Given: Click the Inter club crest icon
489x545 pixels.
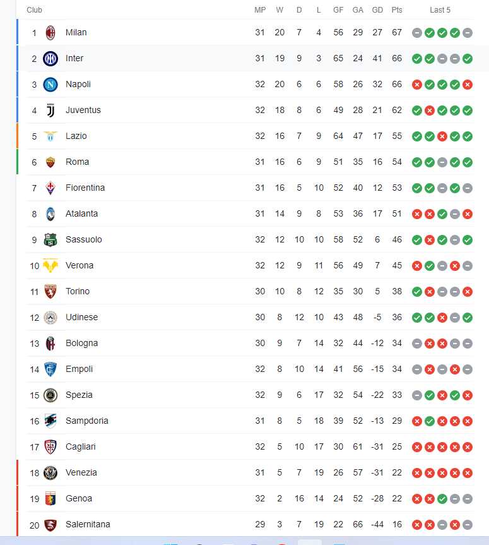Looking at the screenshot, I should 50,59.
